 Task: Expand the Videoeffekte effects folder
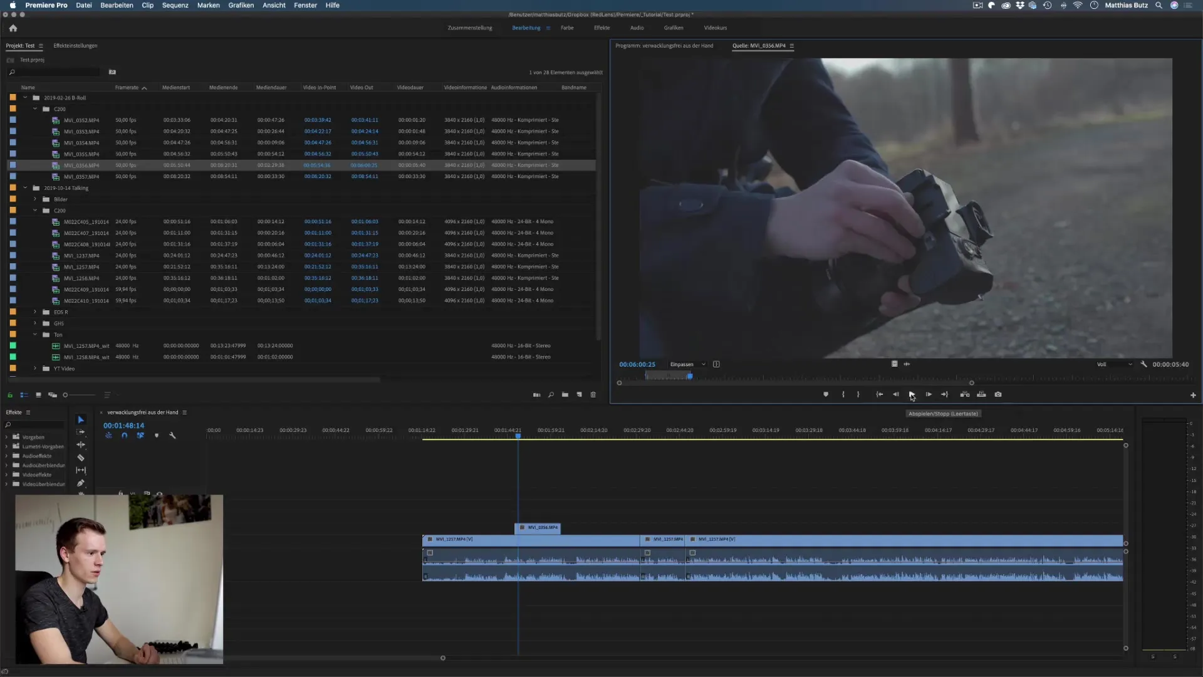click(7, 475)
